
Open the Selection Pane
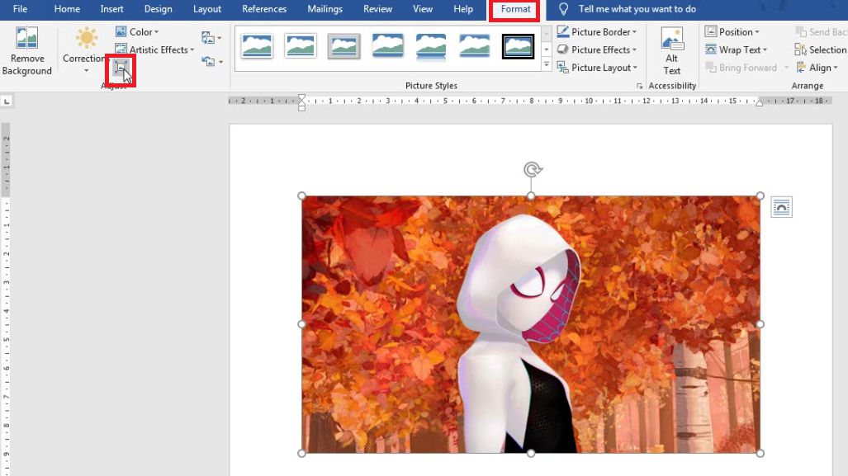(820, 49)
